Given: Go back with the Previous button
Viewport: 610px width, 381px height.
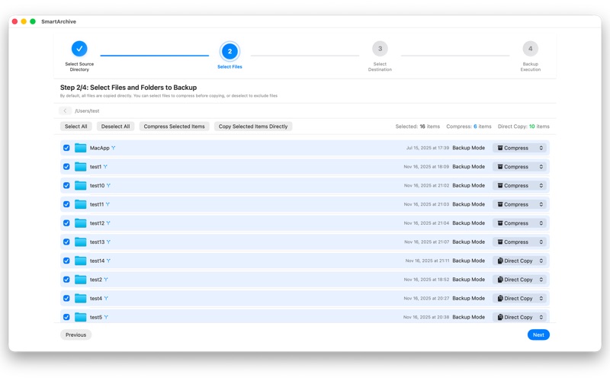Looking at the screenshot, I should pyautogui.click(x=75, y=335).
